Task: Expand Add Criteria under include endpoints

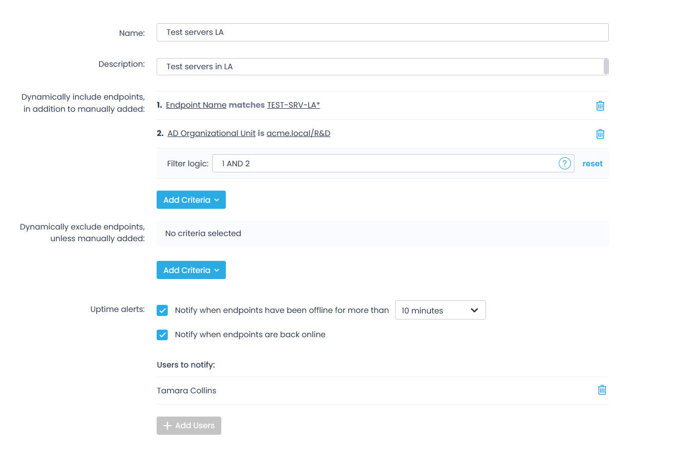Action: (x=191, y=200)
